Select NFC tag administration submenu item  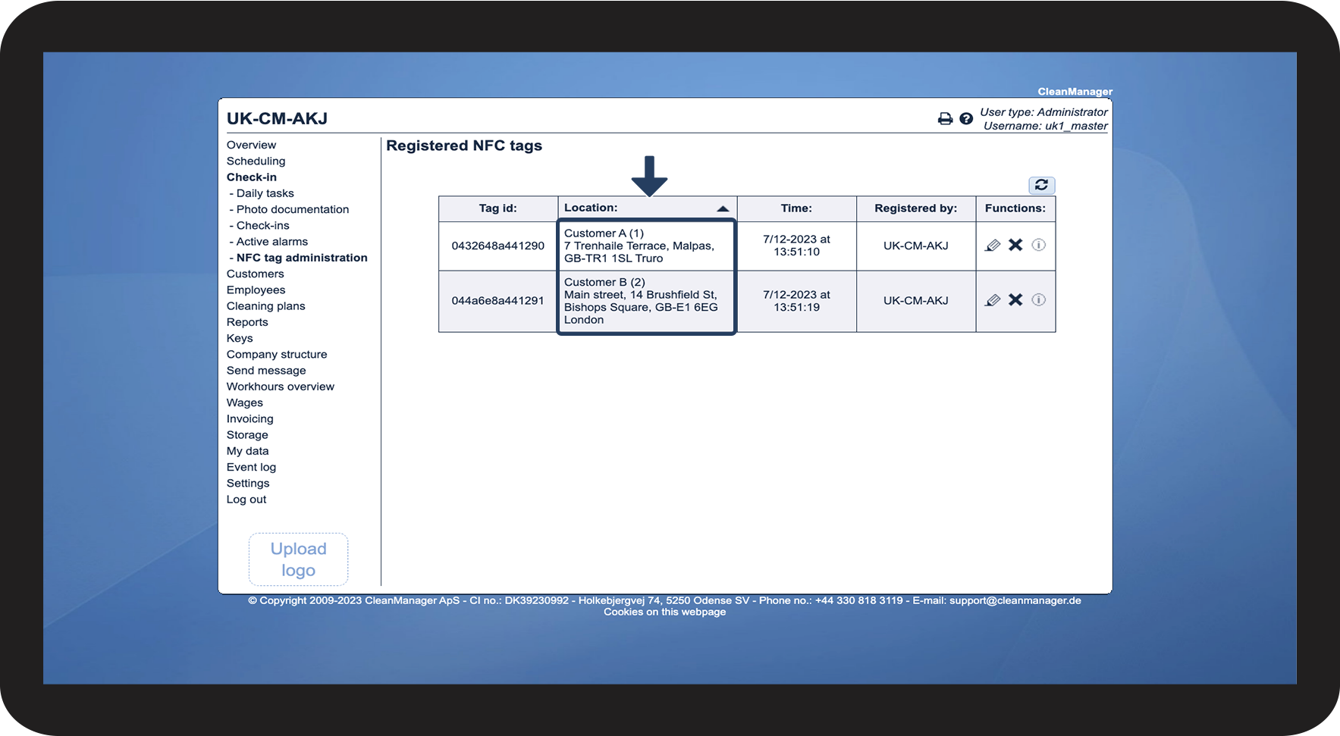(301, 258)
